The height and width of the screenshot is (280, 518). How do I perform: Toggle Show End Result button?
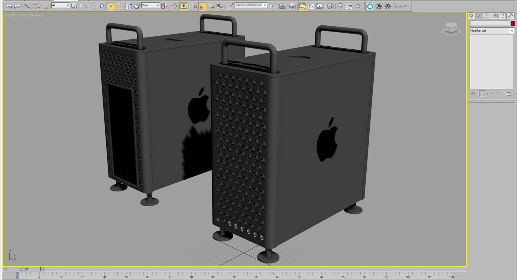[x=483, y=94]
